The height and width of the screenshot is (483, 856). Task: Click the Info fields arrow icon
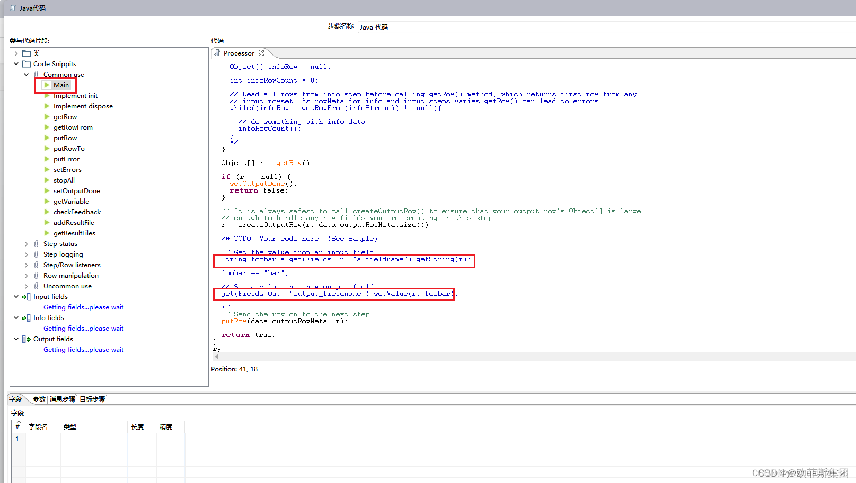pyautogui.click(x=27, y=318)
